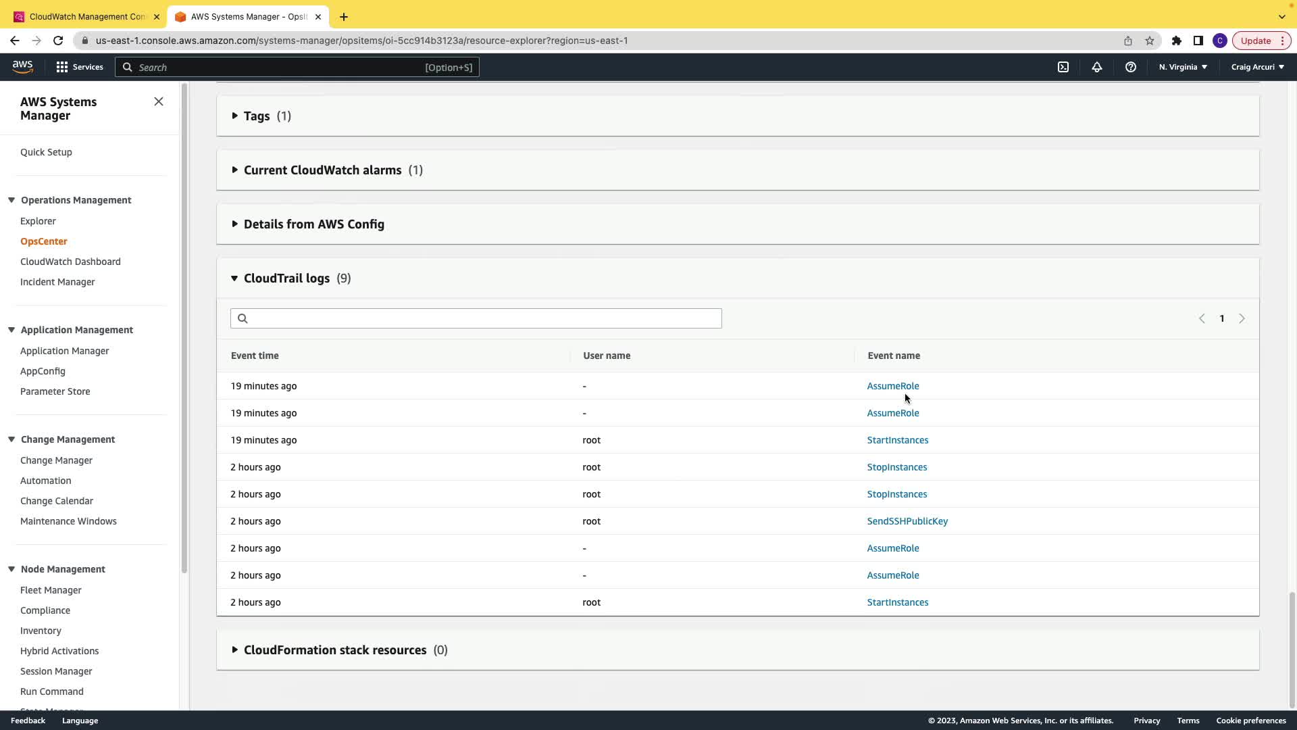Image resolution: width=1297 pixels, height=730 pixels.
Task: Click the AWS logo home icon
Action: [22, 66]
